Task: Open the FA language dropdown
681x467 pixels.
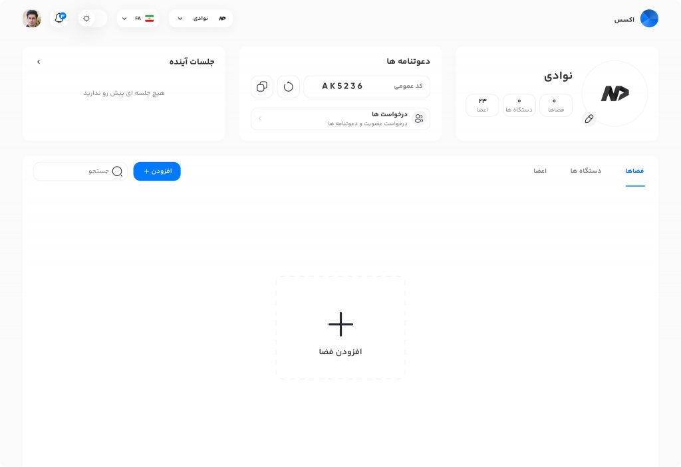Action: coord(138,18)
